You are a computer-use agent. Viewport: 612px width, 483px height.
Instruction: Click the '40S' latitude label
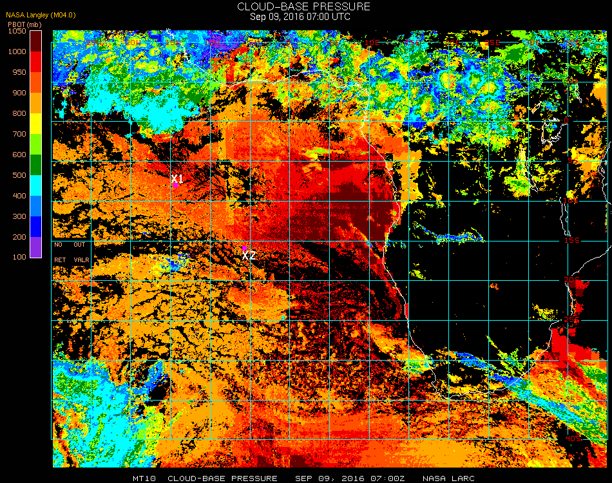coord(573,439)
